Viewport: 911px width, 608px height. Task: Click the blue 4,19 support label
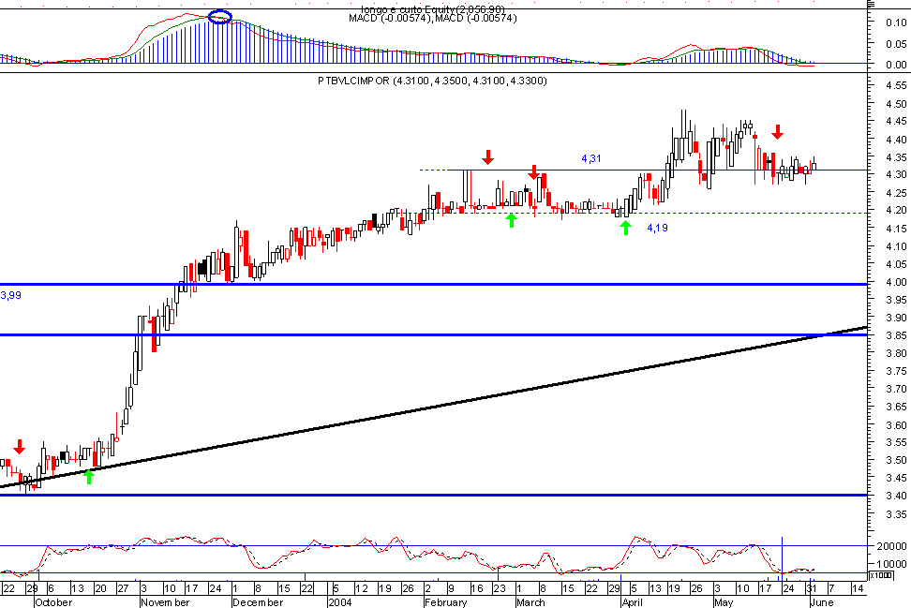coord(657,229)
